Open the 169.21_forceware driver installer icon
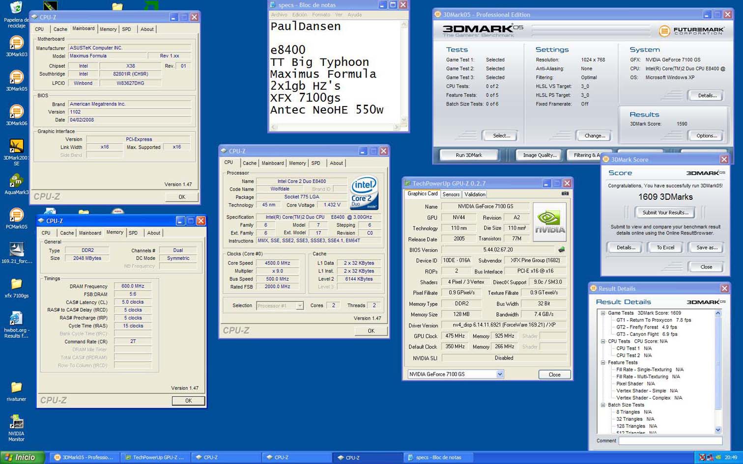This screenshot has height=464, width=743. point(16,253)
